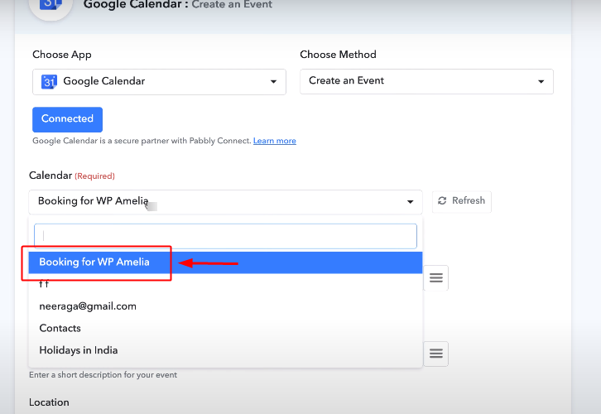Select neeraga@gmail.com calendar option
Image resolution: width=601 pixels, height=414 pixels.
pos(225,306)
